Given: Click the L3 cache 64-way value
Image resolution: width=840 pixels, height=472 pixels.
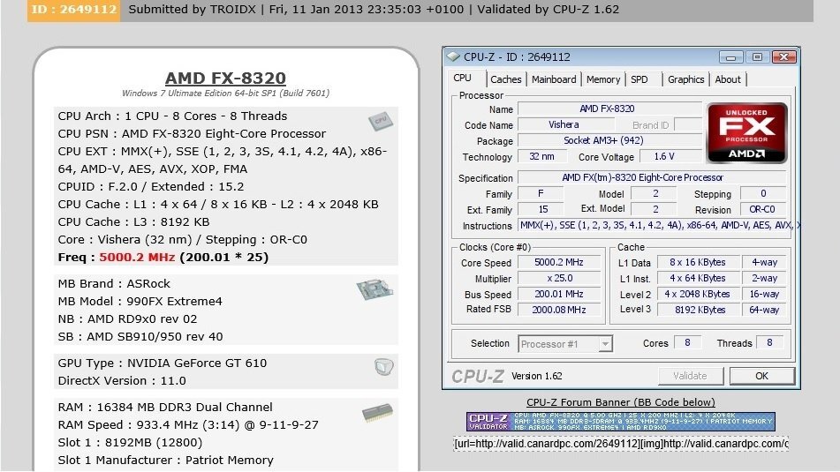Looking at the screenshot, I should [x=764, y=310].
